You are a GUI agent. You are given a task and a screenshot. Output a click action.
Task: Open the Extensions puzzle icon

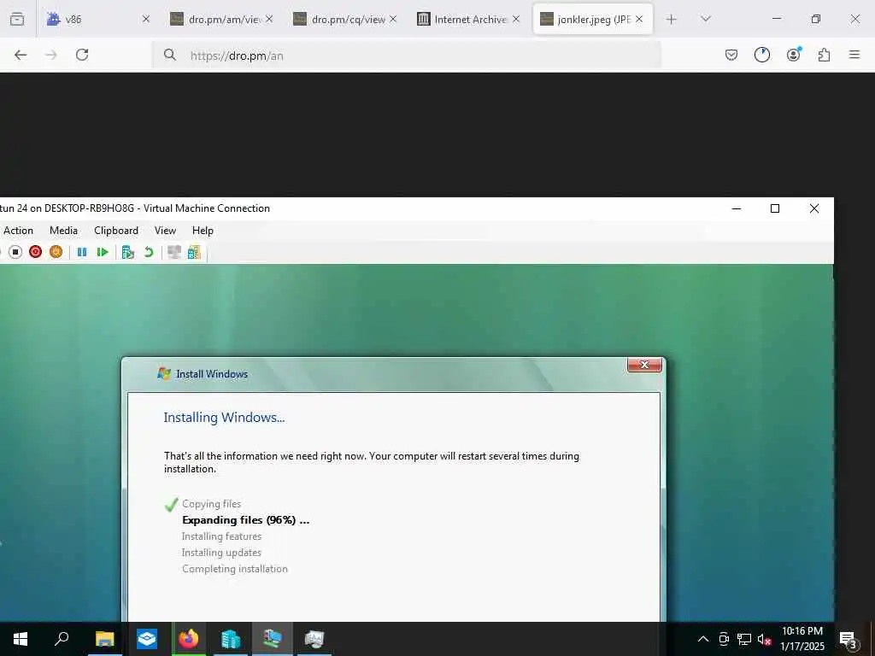tap(824, 55)
